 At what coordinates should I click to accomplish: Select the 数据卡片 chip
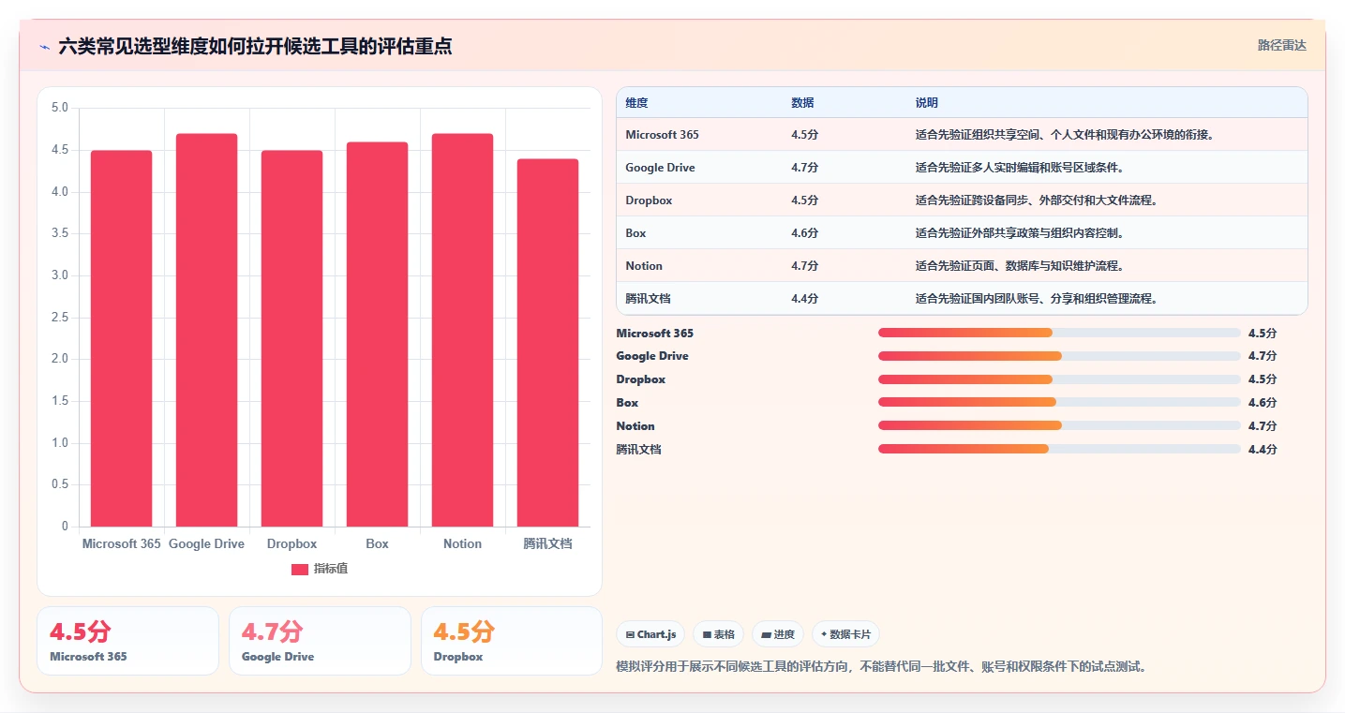click(x=845, y=634)
